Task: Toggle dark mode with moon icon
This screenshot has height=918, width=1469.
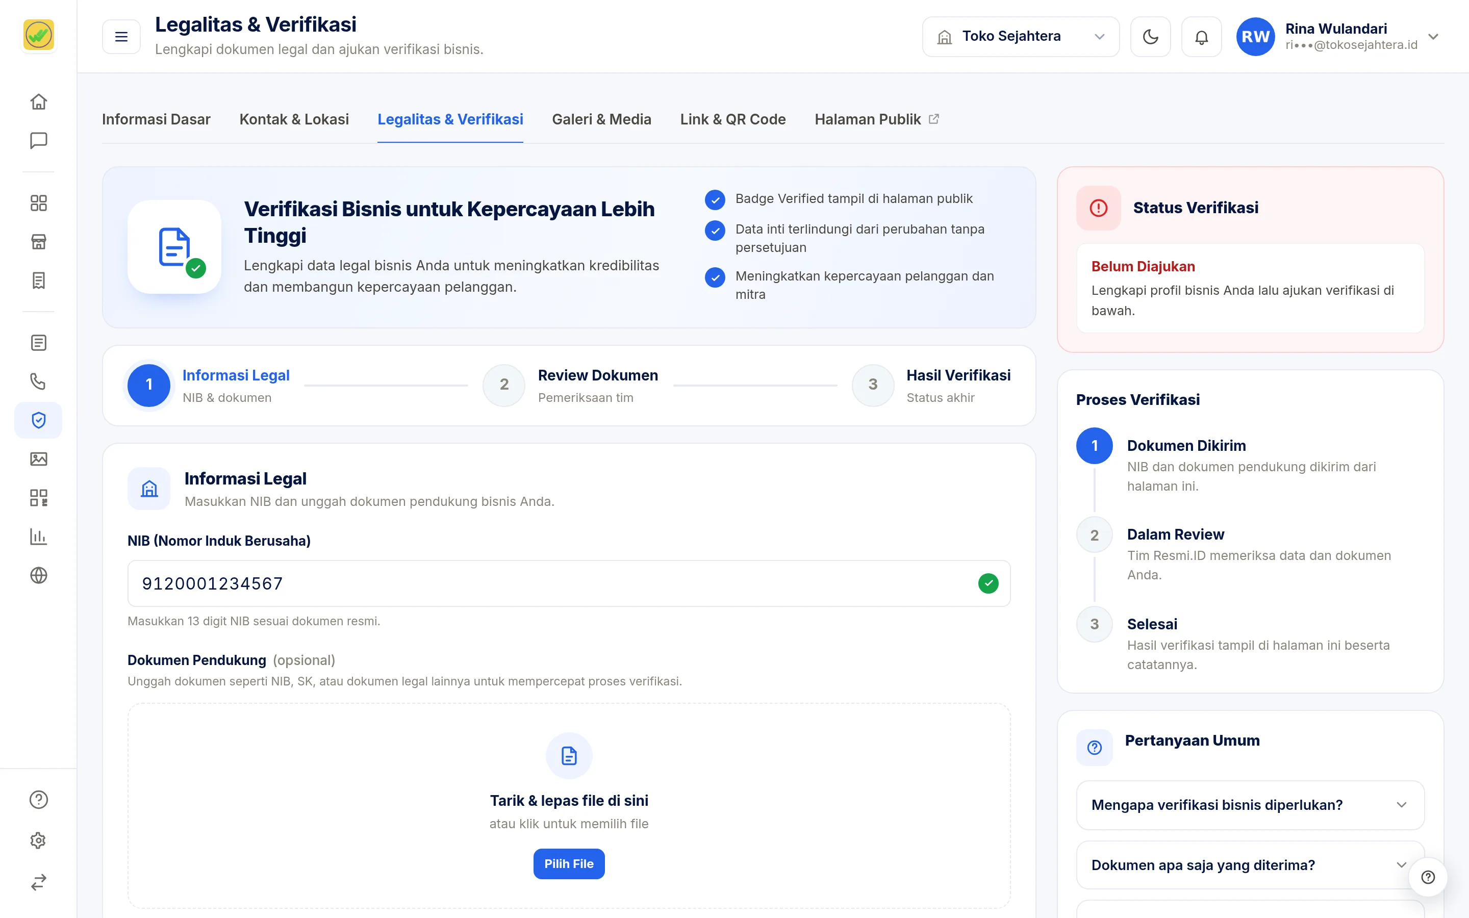Action: 1150,37
